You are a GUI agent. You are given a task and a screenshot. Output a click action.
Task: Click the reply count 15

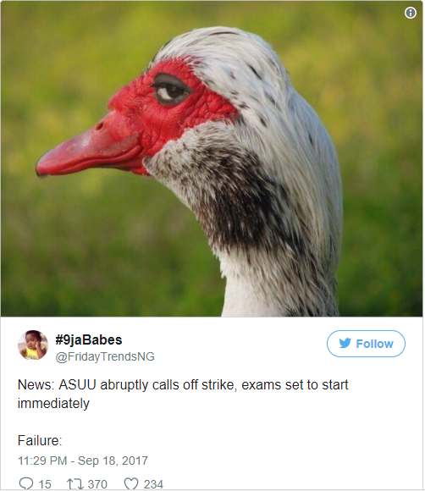coord(45,484)
